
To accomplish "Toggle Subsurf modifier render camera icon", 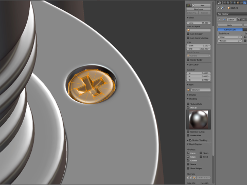I will coord(239,20).
